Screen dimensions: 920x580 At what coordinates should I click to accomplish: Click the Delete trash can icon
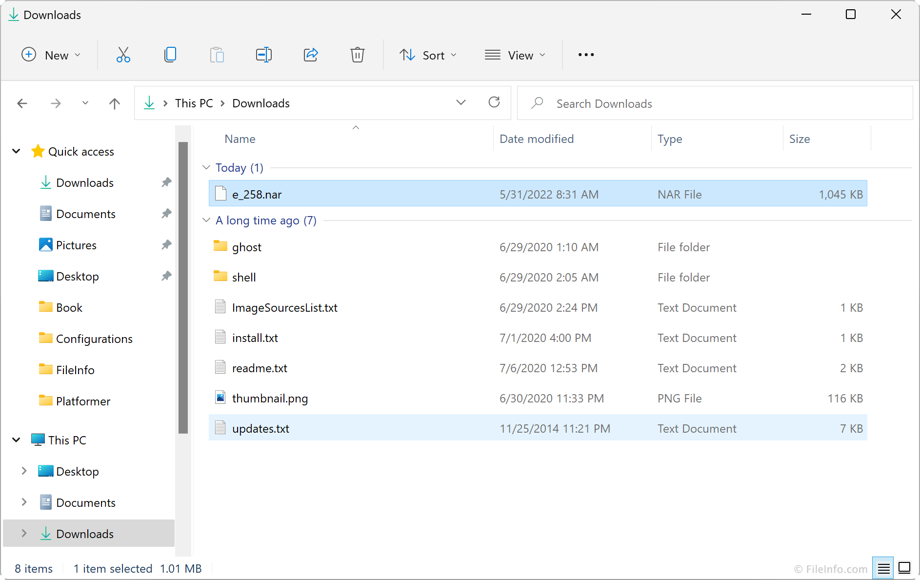coord(358,55)
